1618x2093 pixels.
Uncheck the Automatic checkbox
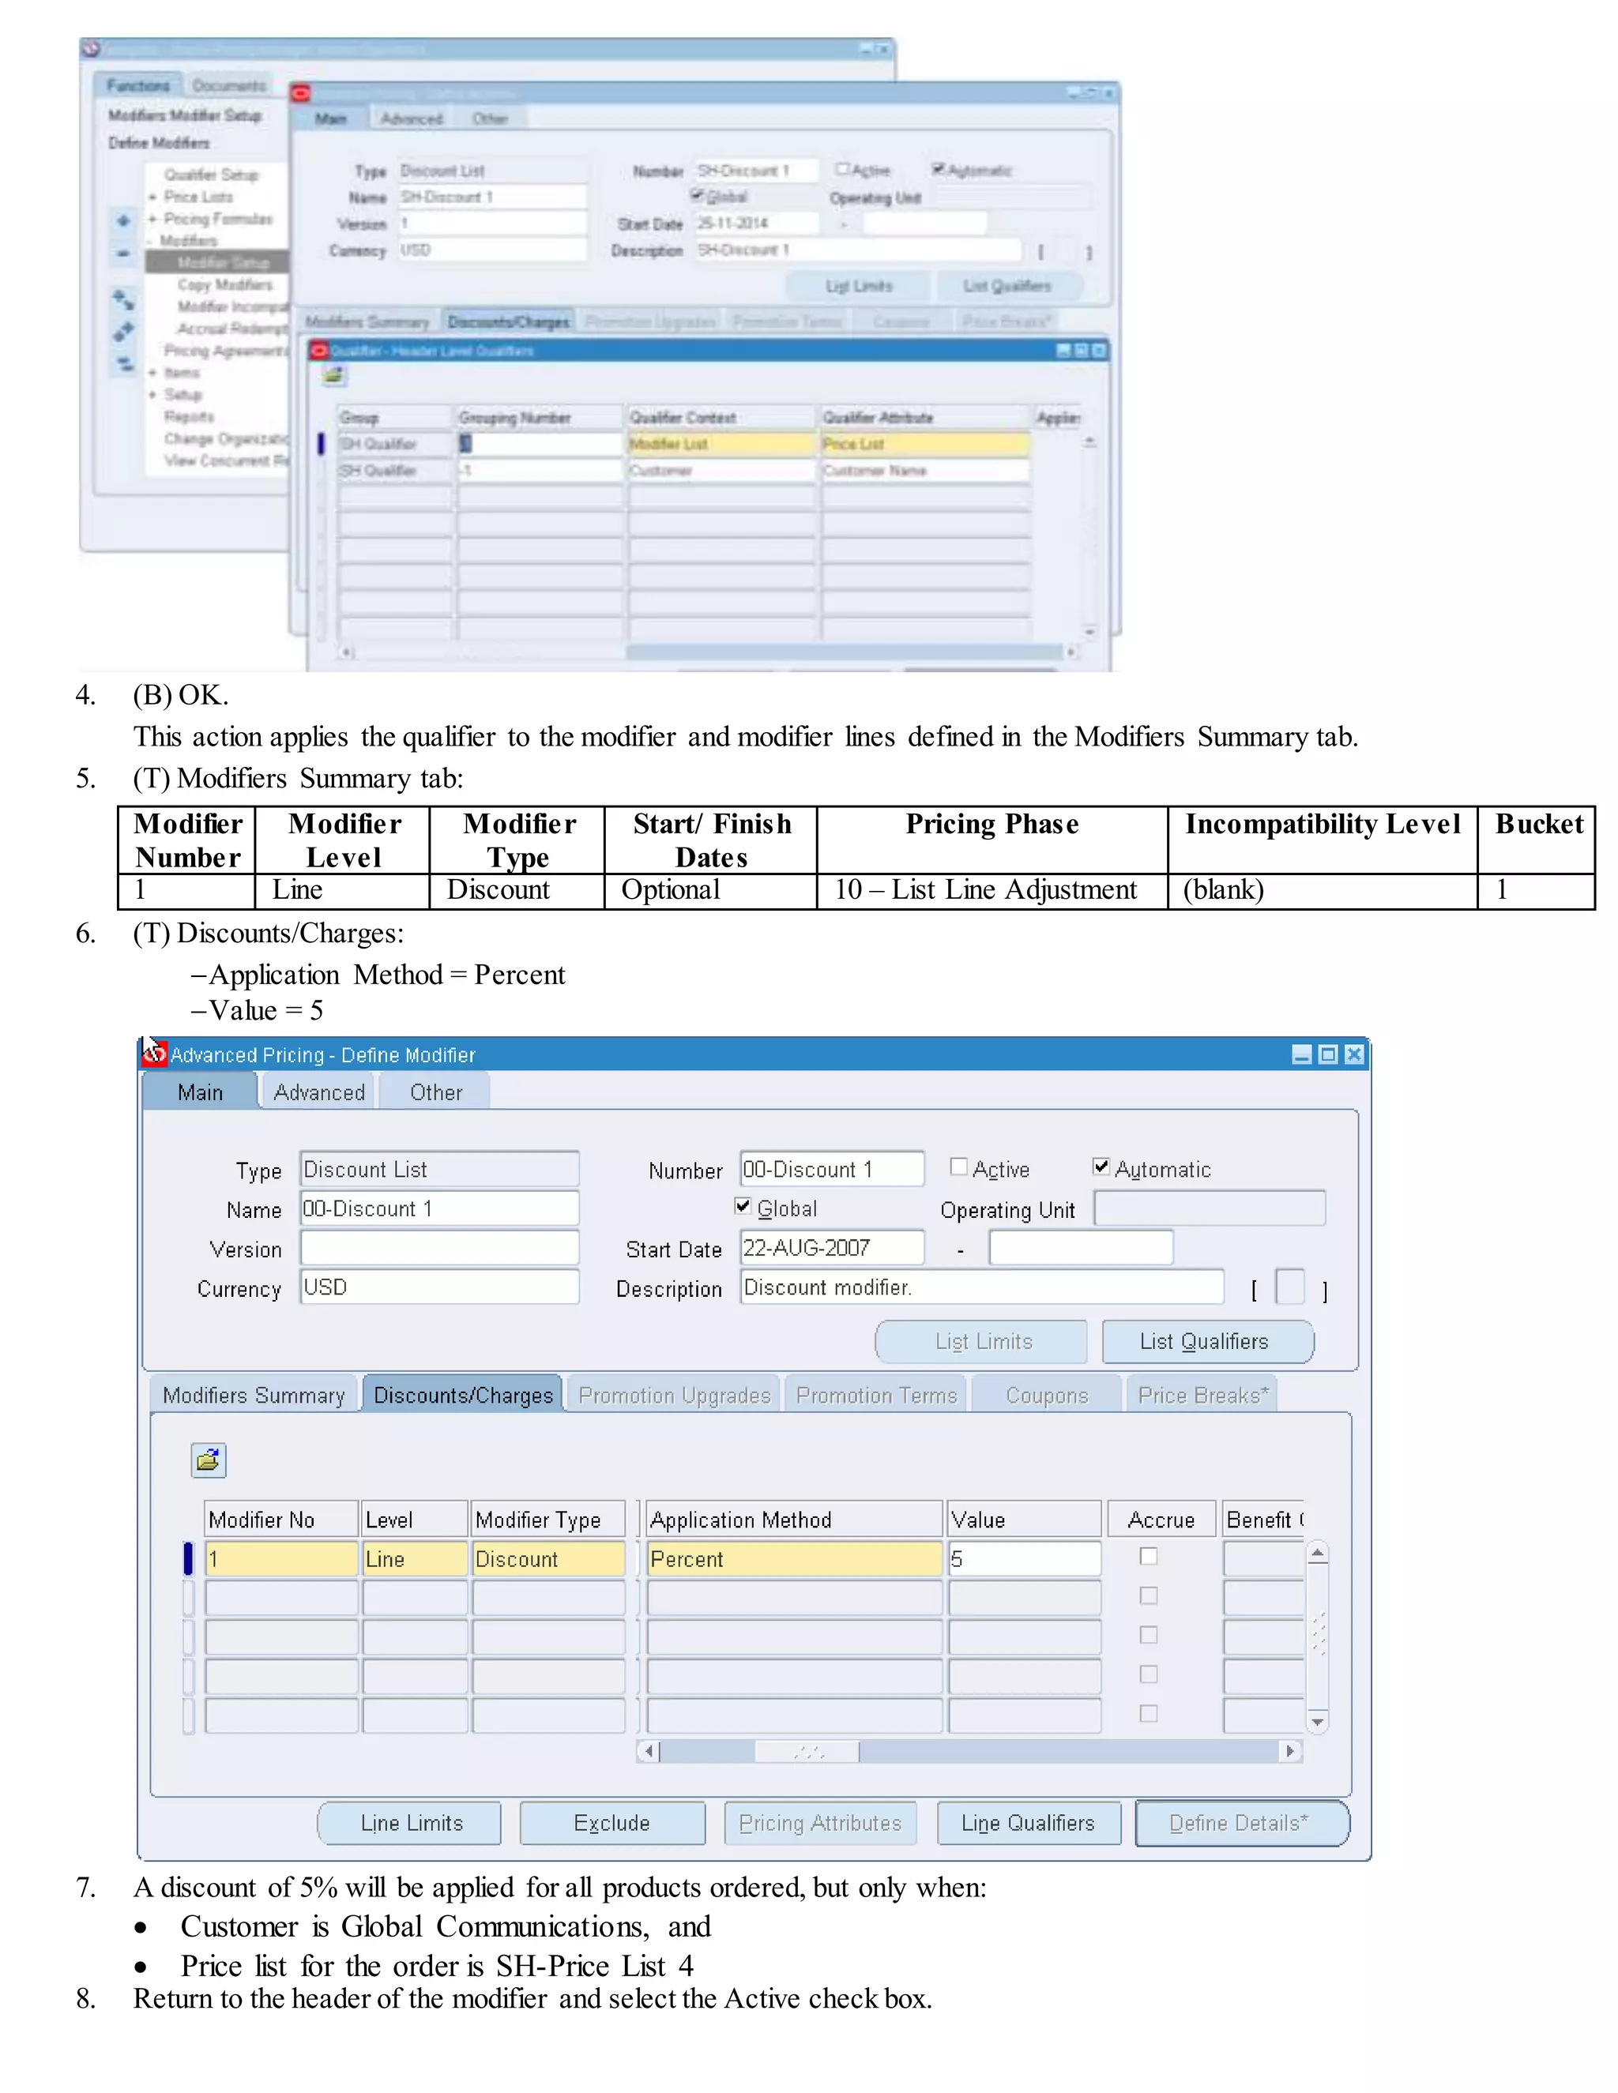(x=1101, y=1167)
